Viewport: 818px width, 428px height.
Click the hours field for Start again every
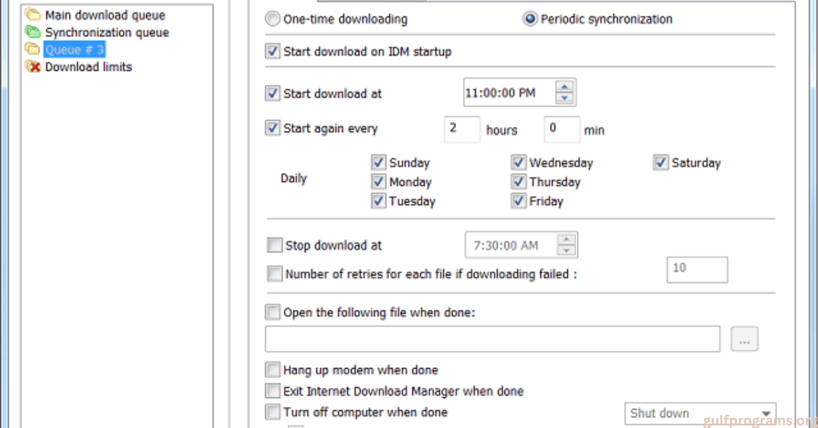point(461,129)
